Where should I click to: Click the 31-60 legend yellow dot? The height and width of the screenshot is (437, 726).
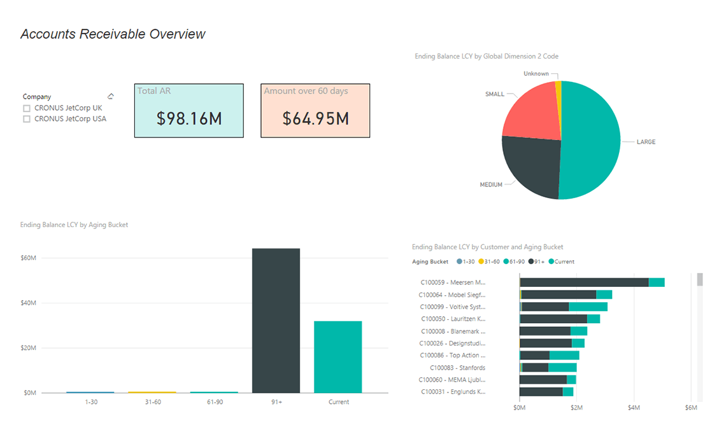pos(481,261)
